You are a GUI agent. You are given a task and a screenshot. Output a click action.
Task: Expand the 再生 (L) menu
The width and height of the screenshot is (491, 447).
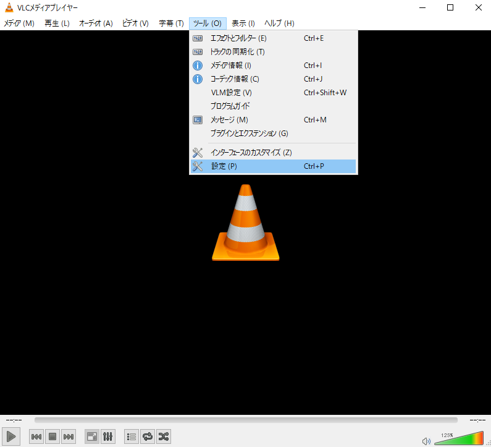click(x=57, y=23)
